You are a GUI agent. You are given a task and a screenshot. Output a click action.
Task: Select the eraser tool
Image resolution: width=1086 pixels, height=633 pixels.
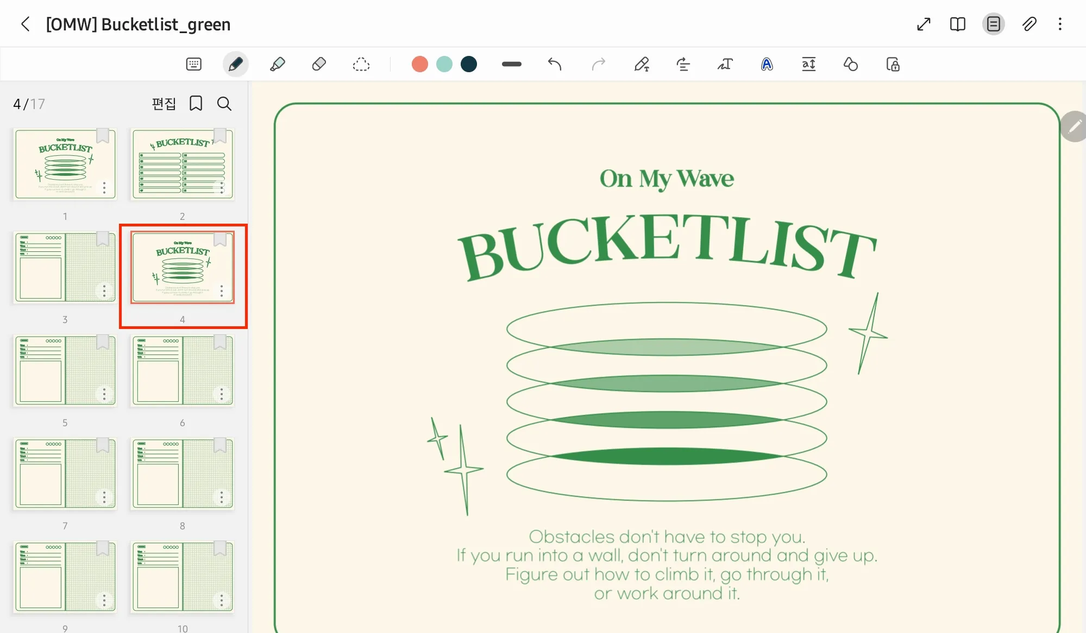tap(319, 65)
